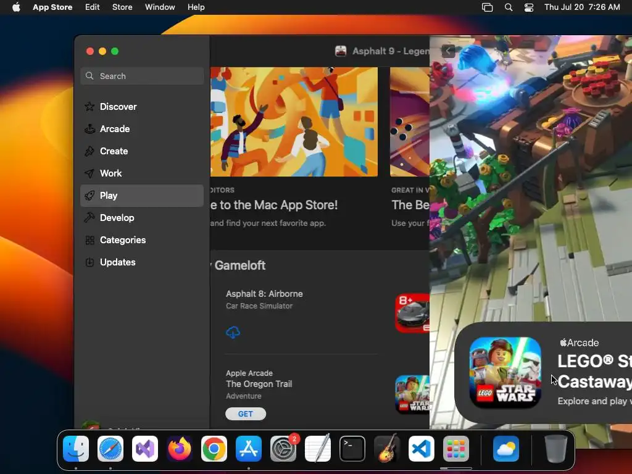Click the Search field in App Store

142,76
